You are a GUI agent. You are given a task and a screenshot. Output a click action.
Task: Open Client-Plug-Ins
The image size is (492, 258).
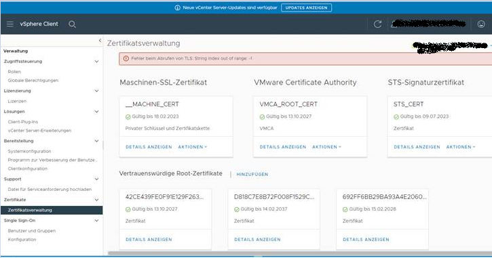[x=23, y=122]
